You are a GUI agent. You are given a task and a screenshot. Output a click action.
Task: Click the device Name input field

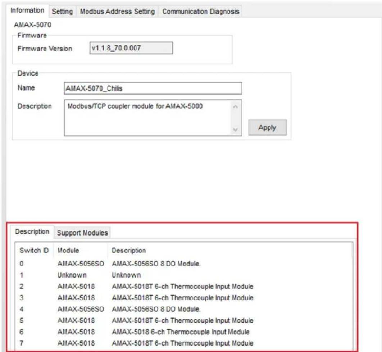[153, 88]
